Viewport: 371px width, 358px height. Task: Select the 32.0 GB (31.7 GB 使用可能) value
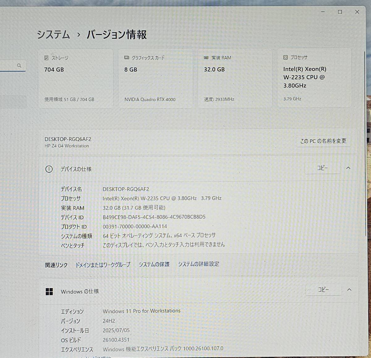(134, 208)
